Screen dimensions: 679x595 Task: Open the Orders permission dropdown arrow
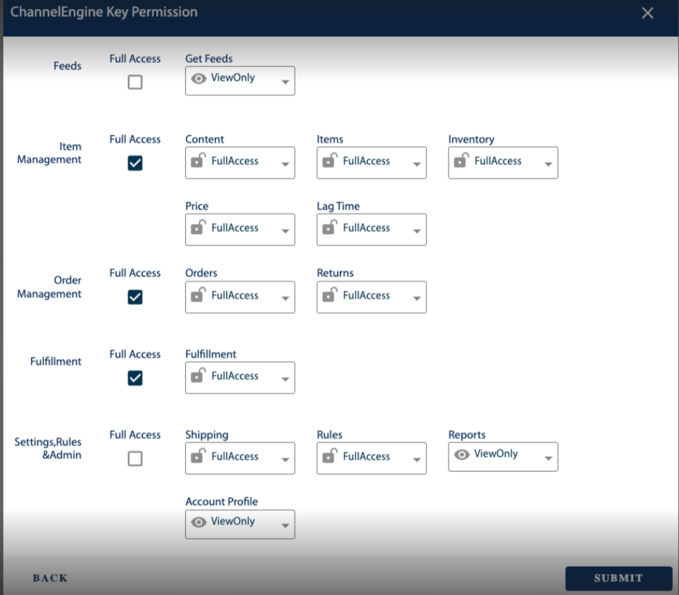[x=285, y=299]
